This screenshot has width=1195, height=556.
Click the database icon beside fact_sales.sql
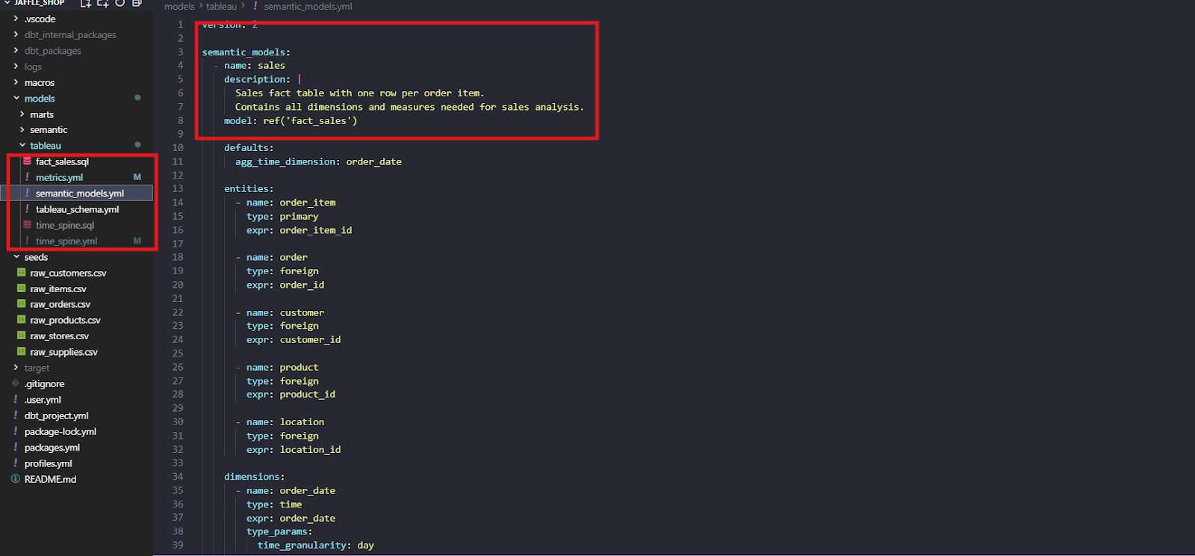pyautogui.click(x=28, y=161)
